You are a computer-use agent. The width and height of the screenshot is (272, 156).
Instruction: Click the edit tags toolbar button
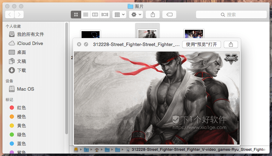click(169, 15)
